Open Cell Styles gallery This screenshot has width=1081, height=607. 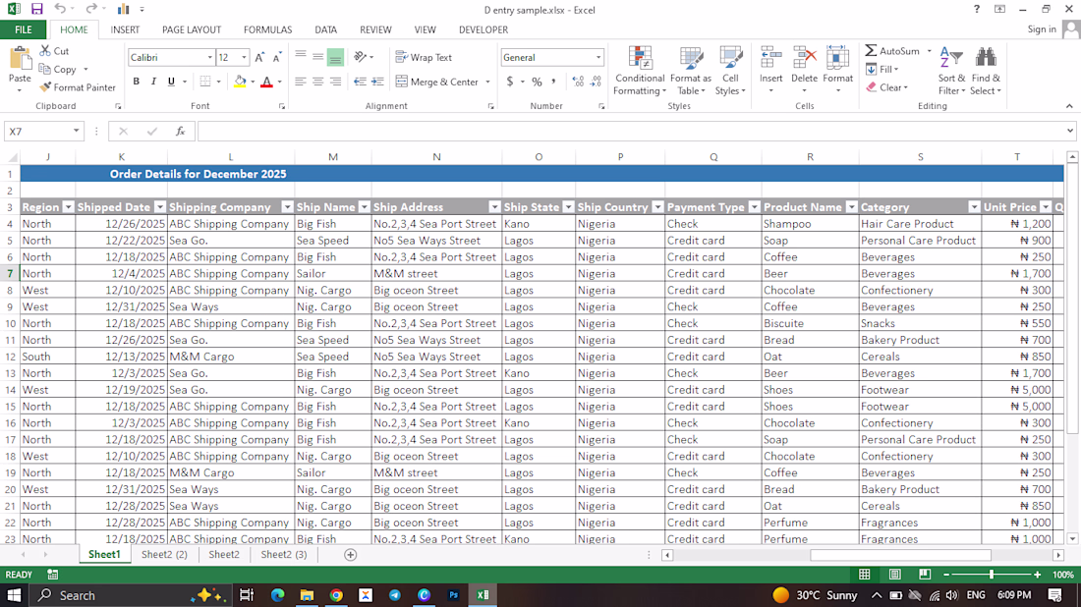[730, 71]
